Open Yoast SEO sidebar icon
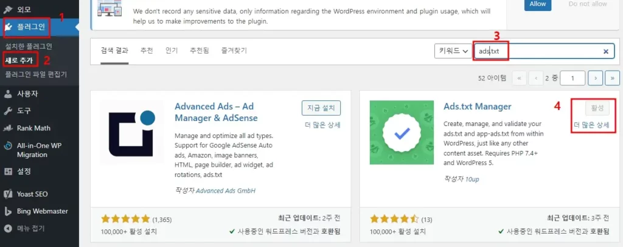 point(8,194)
